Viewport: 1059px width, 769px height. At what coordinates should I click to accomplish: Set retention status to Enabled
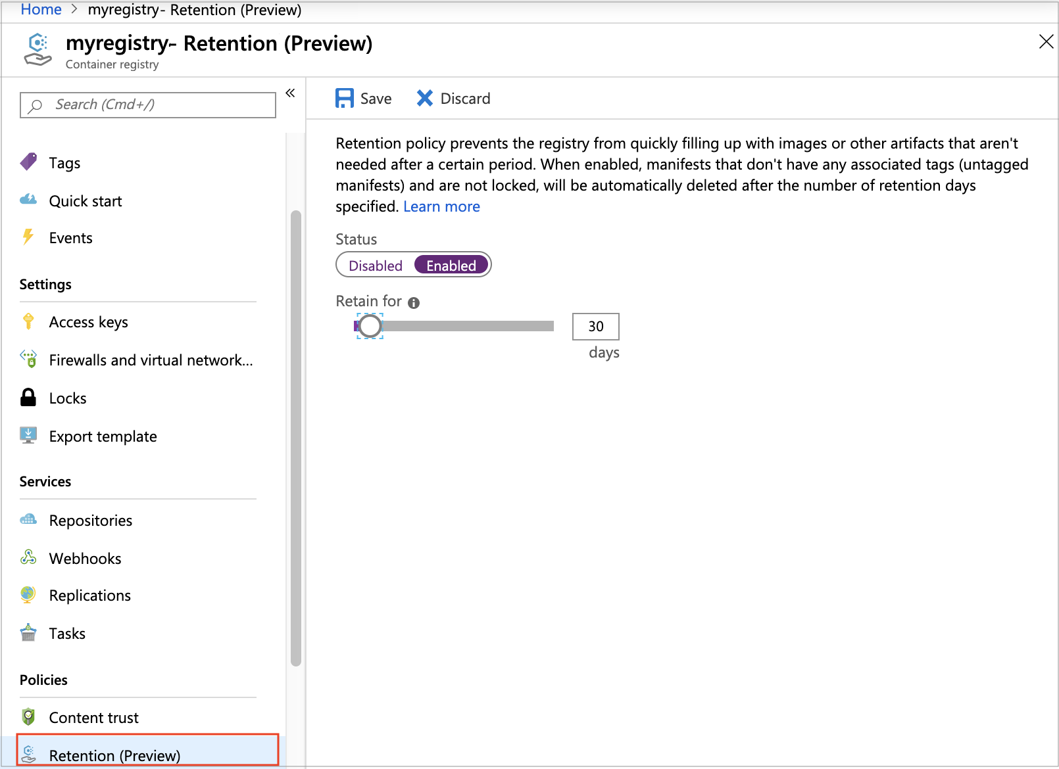[x=451, y=266]
